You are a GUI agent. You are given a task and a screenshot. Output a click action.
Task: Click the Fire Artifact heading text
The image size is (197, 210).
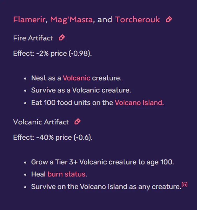click(x=33, y=38)
